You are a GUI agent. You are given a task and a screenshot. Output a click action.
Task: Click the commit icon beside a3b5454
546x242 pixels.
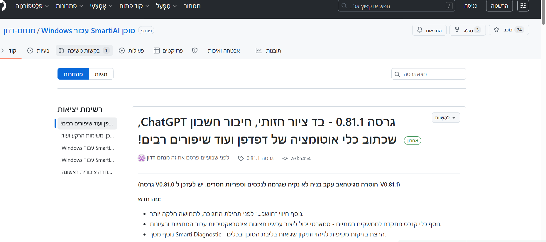[285, 158]
